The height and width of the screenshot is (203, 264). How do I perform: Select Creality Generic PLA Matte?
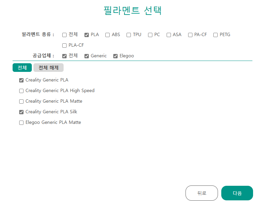click(21, 101)
